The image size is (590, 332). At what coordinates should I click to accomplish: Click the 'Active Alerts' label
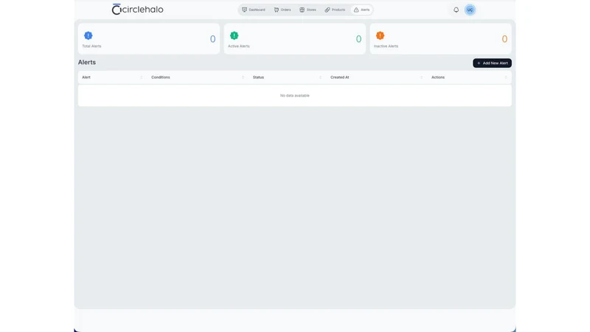238,46
